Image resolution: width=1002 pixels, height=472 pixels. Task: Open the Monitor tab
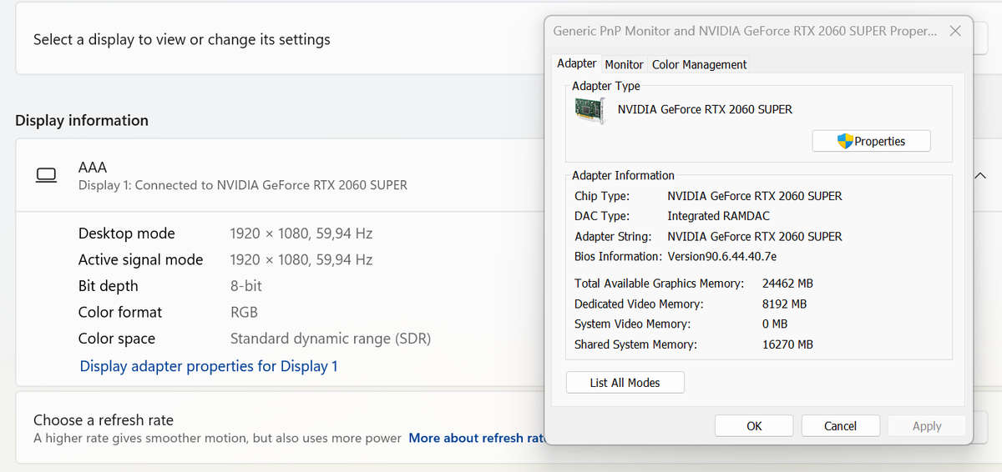point(624,64)
